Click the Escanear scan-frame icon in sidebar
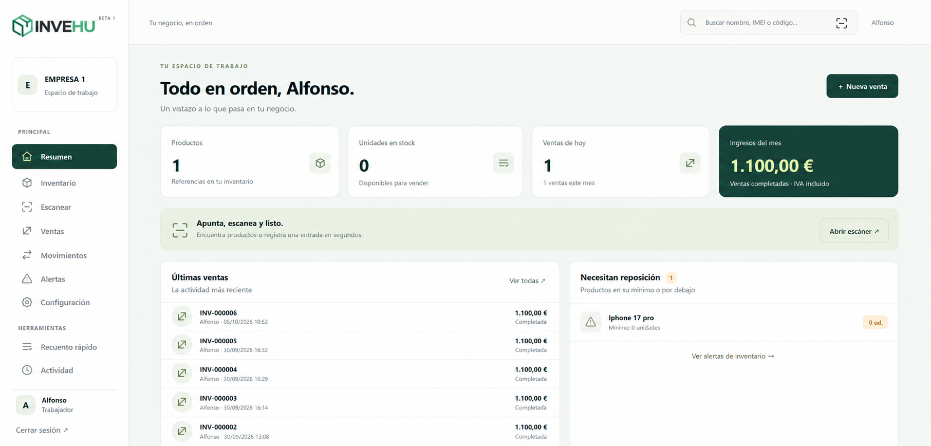931x446 pixels. click(x=27, y=207)
